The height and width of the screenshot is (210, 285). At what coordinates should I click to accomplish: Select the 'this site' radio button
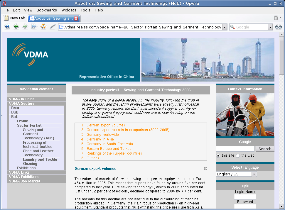218,156
